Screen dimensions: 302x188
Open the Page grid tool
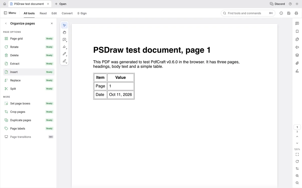(29, 39)
